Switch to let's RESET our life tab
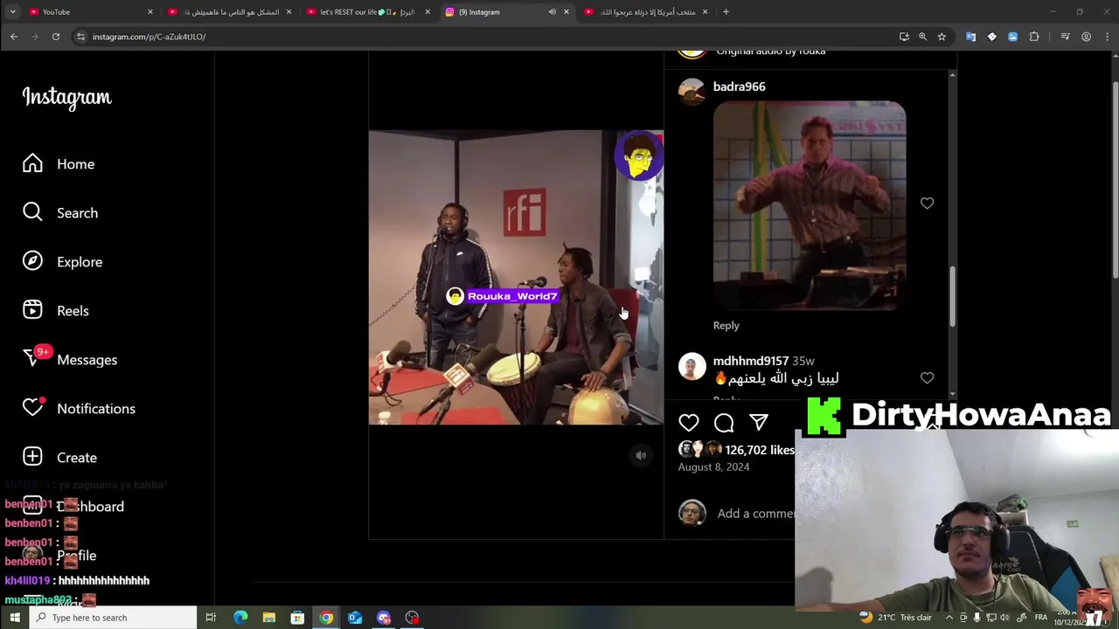Image resolution: width=1119 pixels, height=629 pixels. pyautogui.click(x=369, y=12)
